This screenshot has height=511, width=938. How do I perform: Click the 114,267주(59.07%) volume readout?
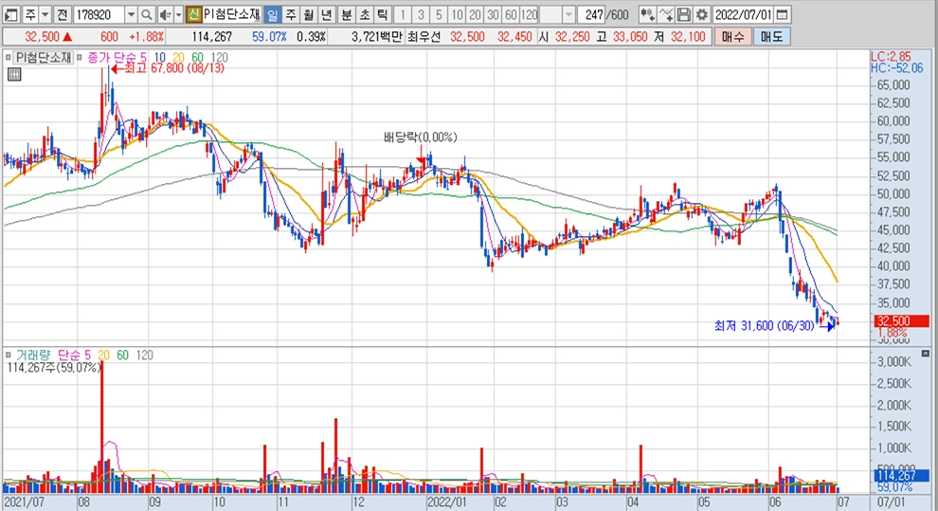pos(54,368)
